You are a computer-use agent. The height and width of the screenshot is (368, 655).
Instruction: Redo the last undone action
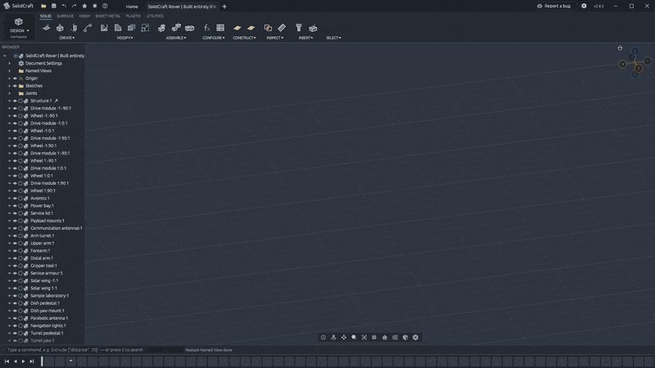(x=74, y=7)
